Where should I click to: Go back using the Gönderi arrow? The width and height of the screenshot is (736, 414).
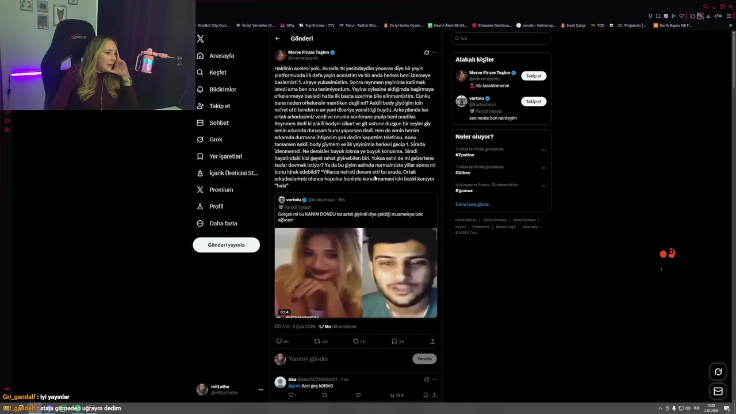[277, 39]
